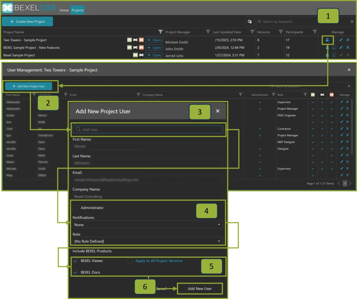Screen dimensions: 357x299
Task: Click green product icon in Jarred Leto row
Action: tap(135, 55)
